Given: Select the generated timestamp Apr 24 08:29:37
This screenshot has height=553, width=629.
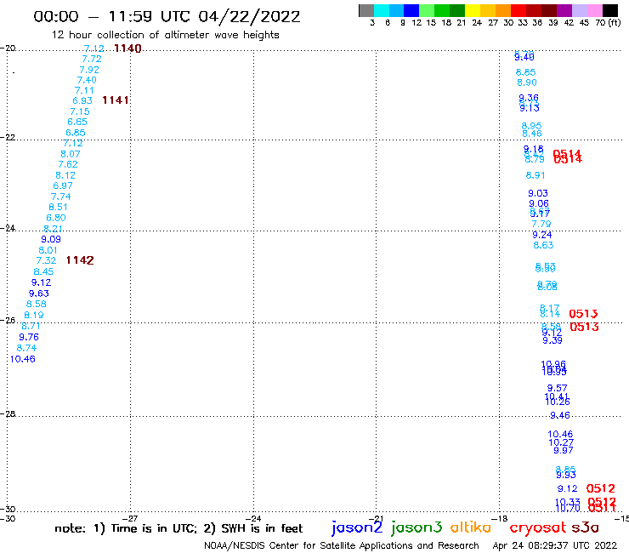Looking at the screenshot, I should pyautogui.click(x=555, y=546).
